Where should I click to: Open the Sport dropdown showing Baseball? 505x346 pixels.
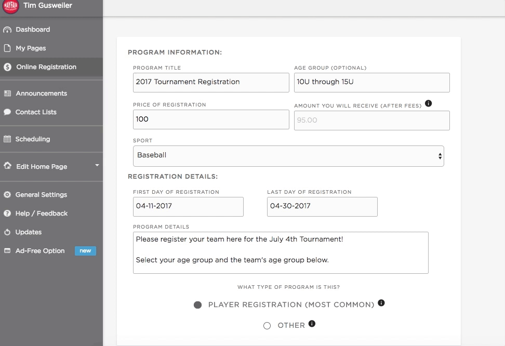click(x=288, y=155)
